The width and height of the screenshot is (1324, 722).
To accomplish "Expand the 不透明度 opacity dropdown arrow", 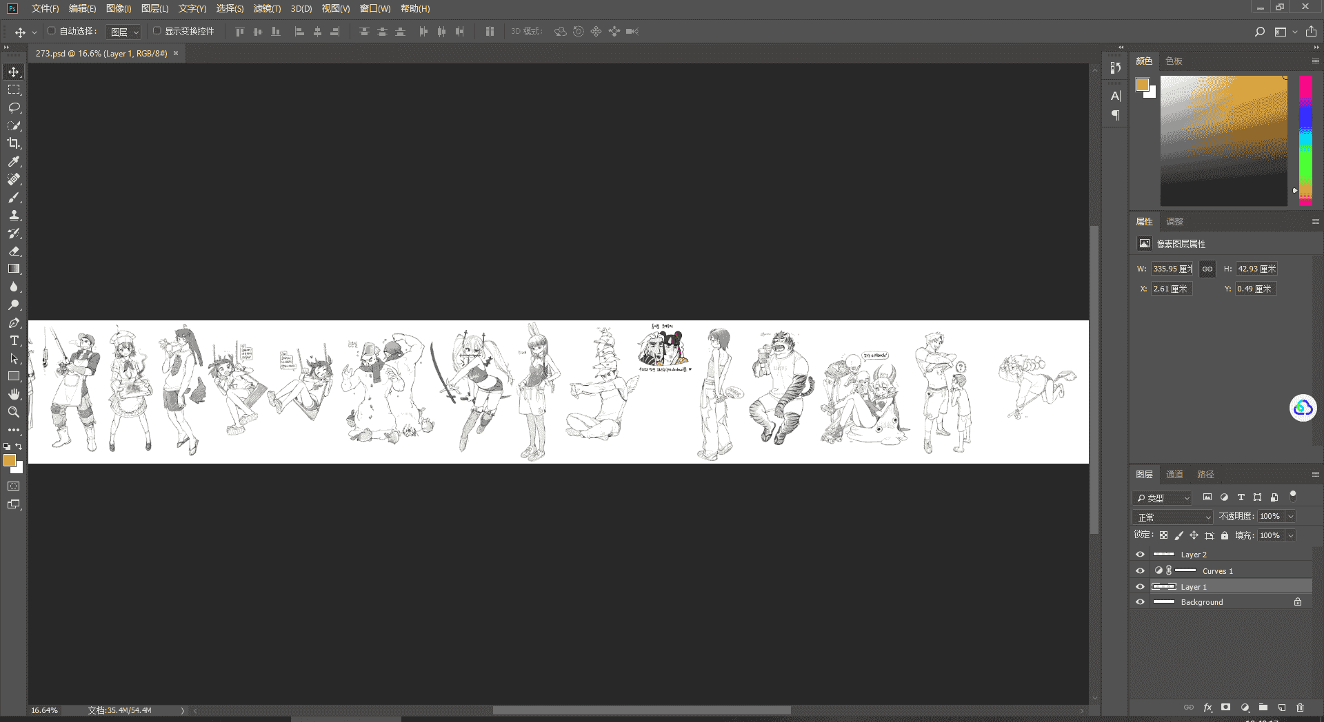I will pyautogui.click(x=1291, y=516).
